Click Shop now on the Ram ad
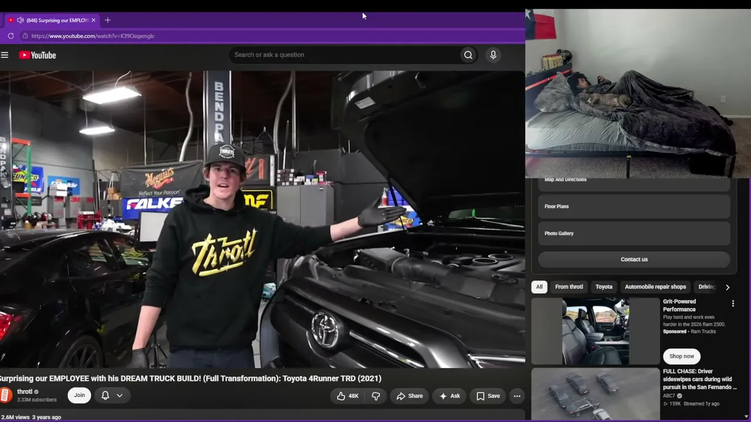Image resolution: width=751 pixels, height=422 pixels. 682,356
